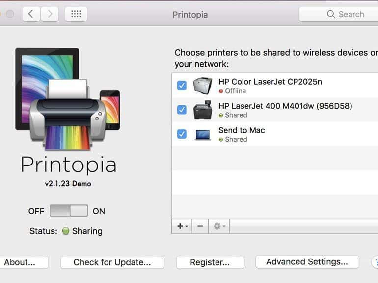Click the Send to Mac laptop icon

click(x=203, y=135)
